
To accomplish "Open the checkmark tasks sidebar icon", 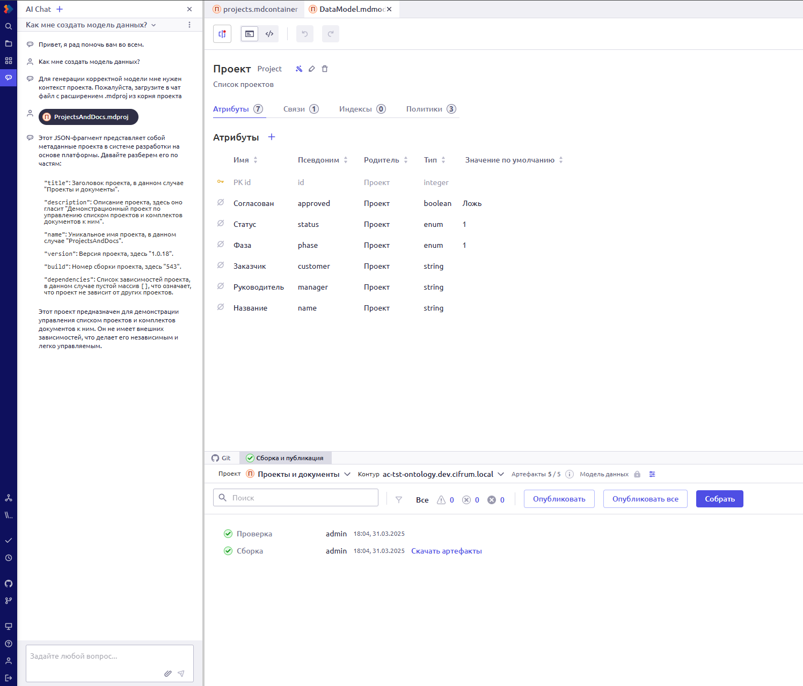I will tap(9, 541).
